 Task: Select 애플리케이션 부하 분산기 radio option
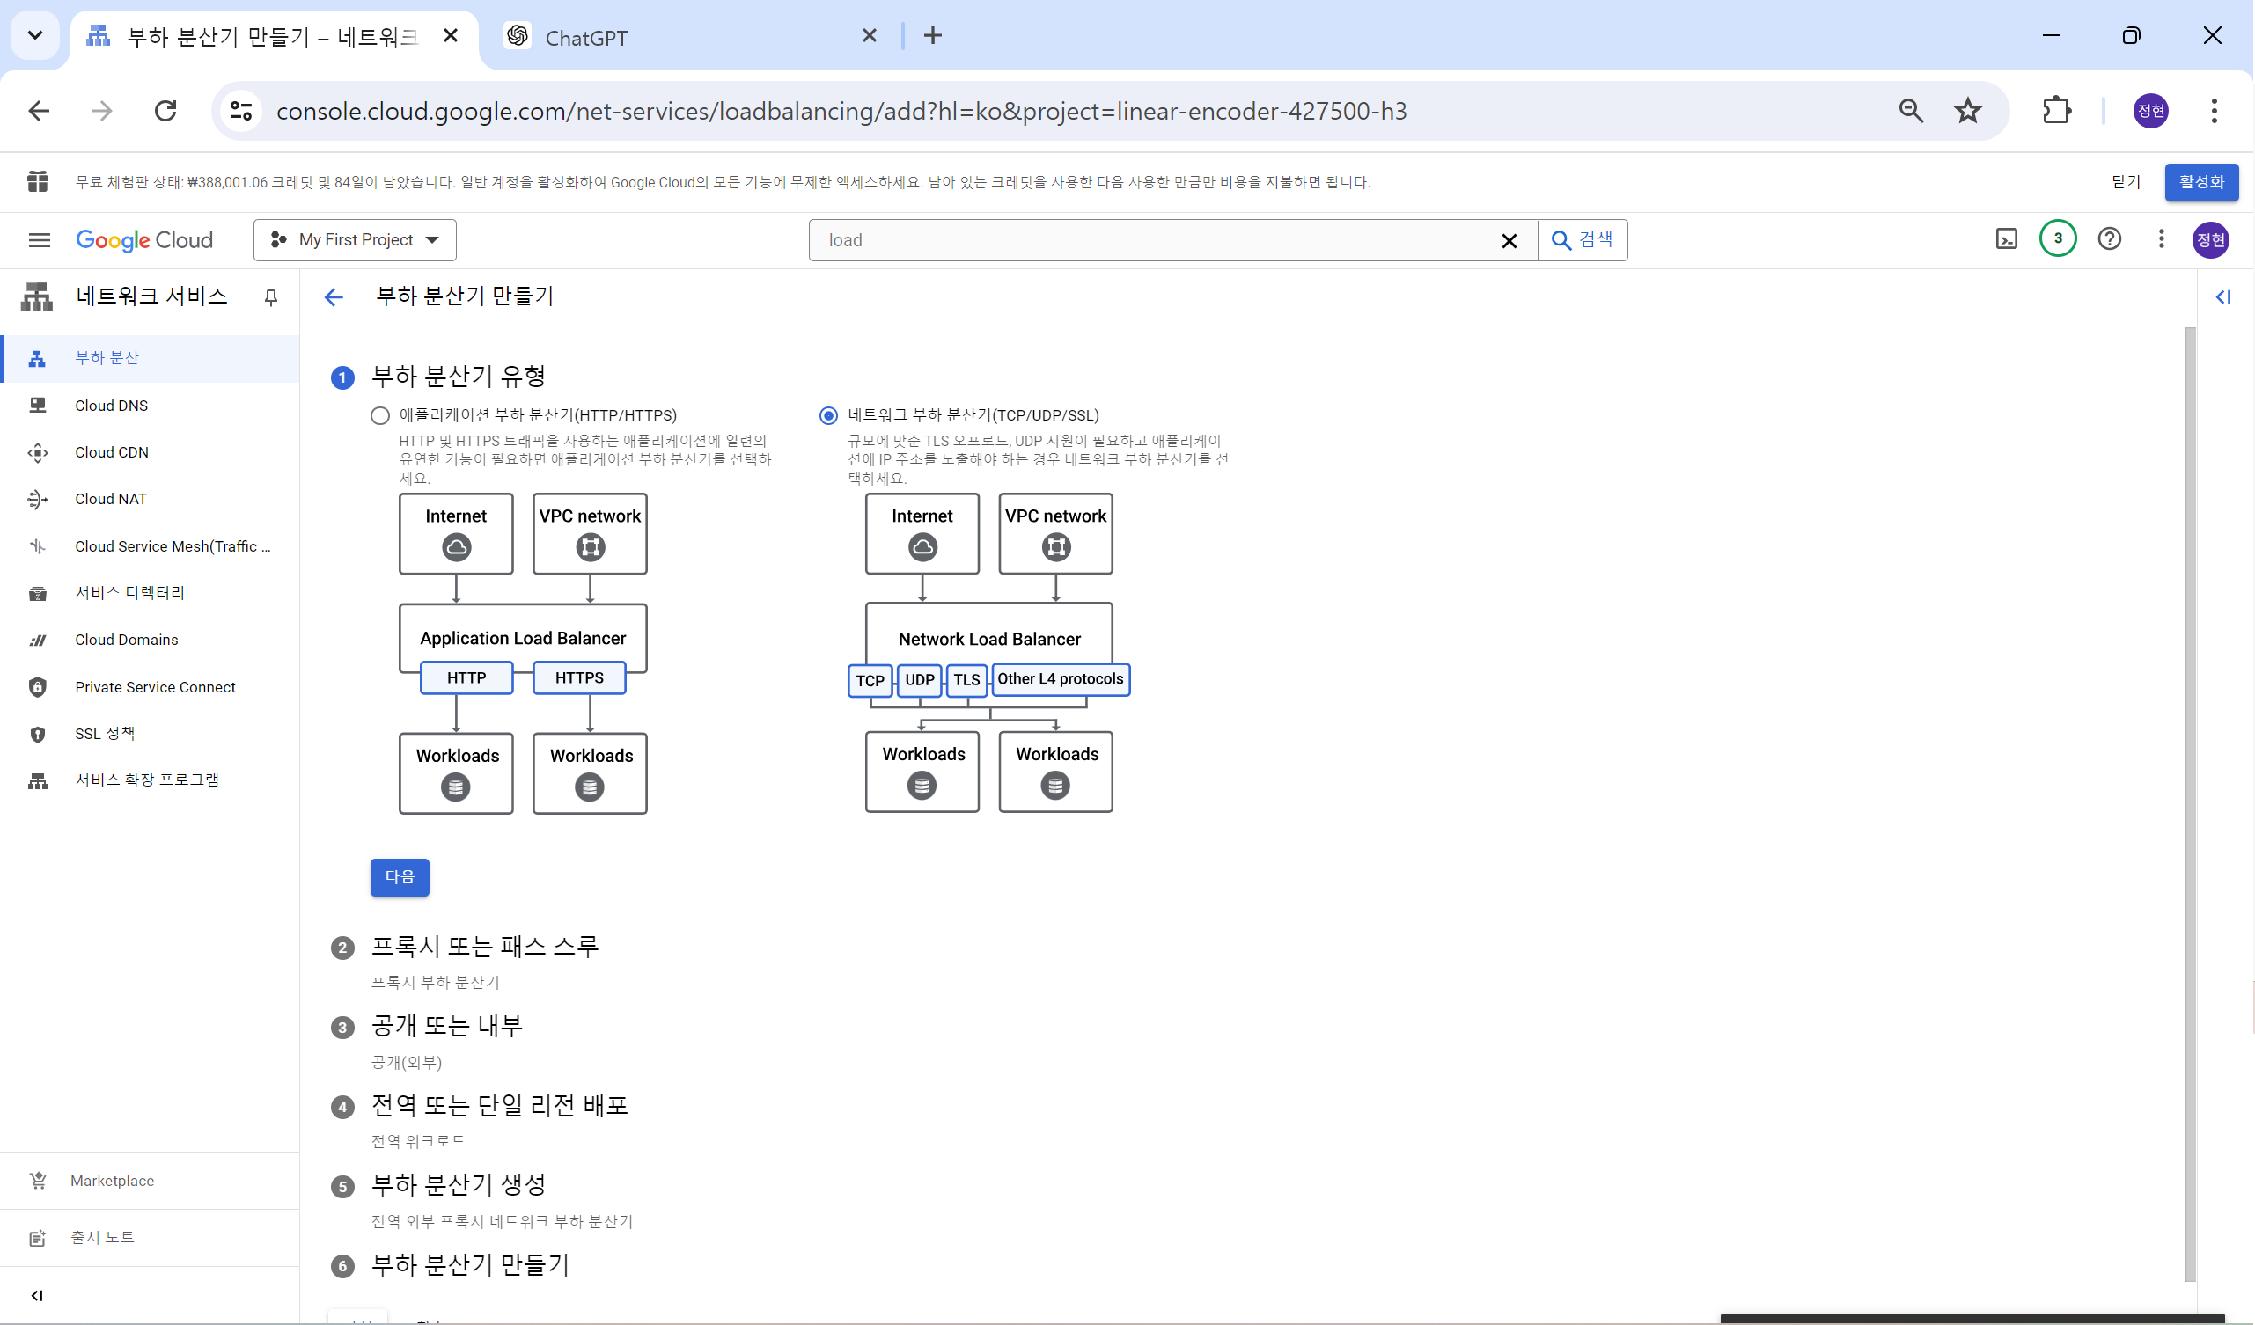coord(380,415)
